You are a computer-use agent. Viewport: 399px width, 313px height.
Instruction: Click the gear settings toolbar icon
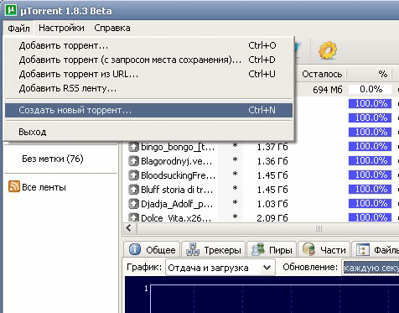point(328,50)
